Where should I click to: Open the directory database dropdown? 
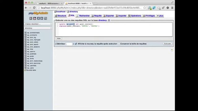click(38, 28)
